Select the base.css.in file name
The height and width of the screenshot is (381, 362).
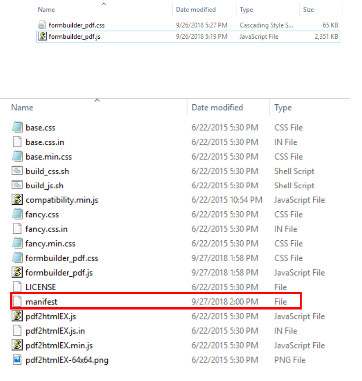(45, 142)
